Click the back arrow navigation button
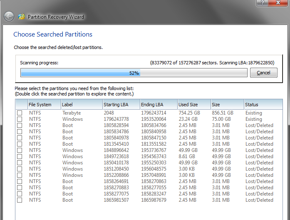Viewport: 290px width, 220px height. coord(9,17)
